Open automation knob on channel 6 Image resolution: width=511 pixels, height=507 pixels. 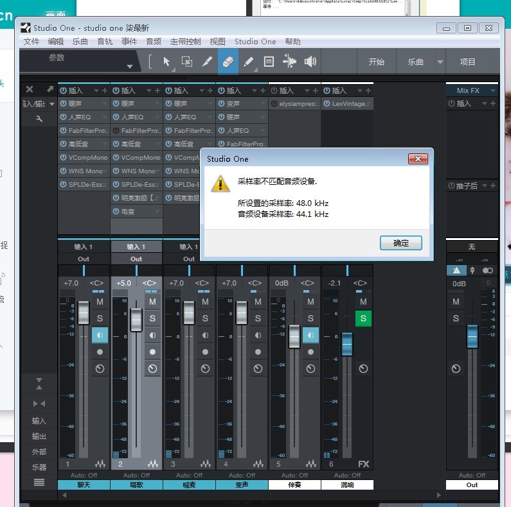click(x=363, y=368)
